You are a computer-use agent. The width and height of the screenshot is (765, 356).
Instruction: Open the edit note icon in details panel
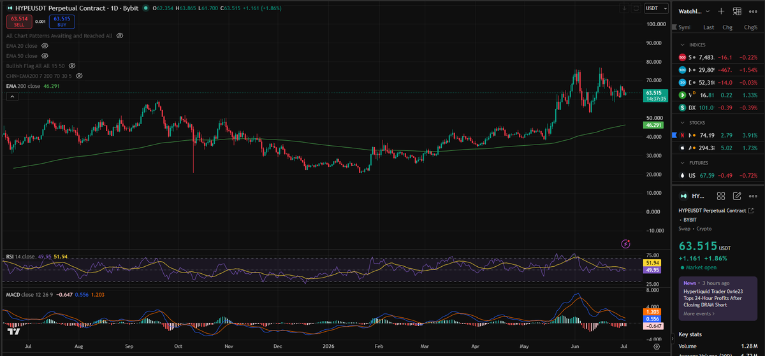click(x=737, y=196)
